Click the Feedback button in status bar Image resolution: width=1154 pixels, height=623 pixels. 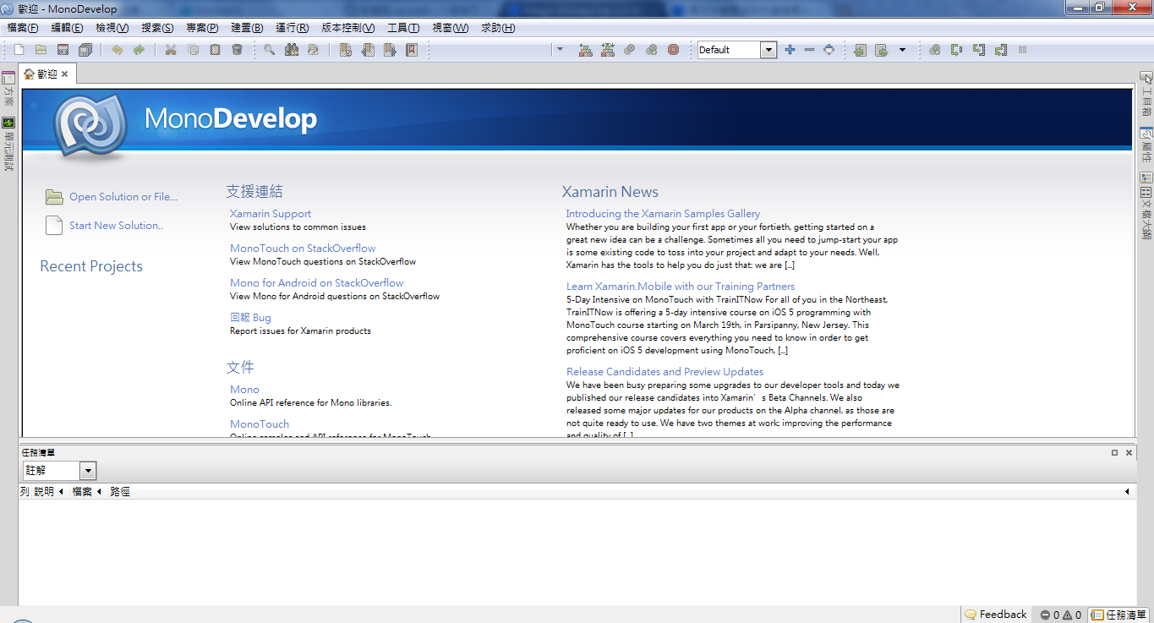(996, 615)
